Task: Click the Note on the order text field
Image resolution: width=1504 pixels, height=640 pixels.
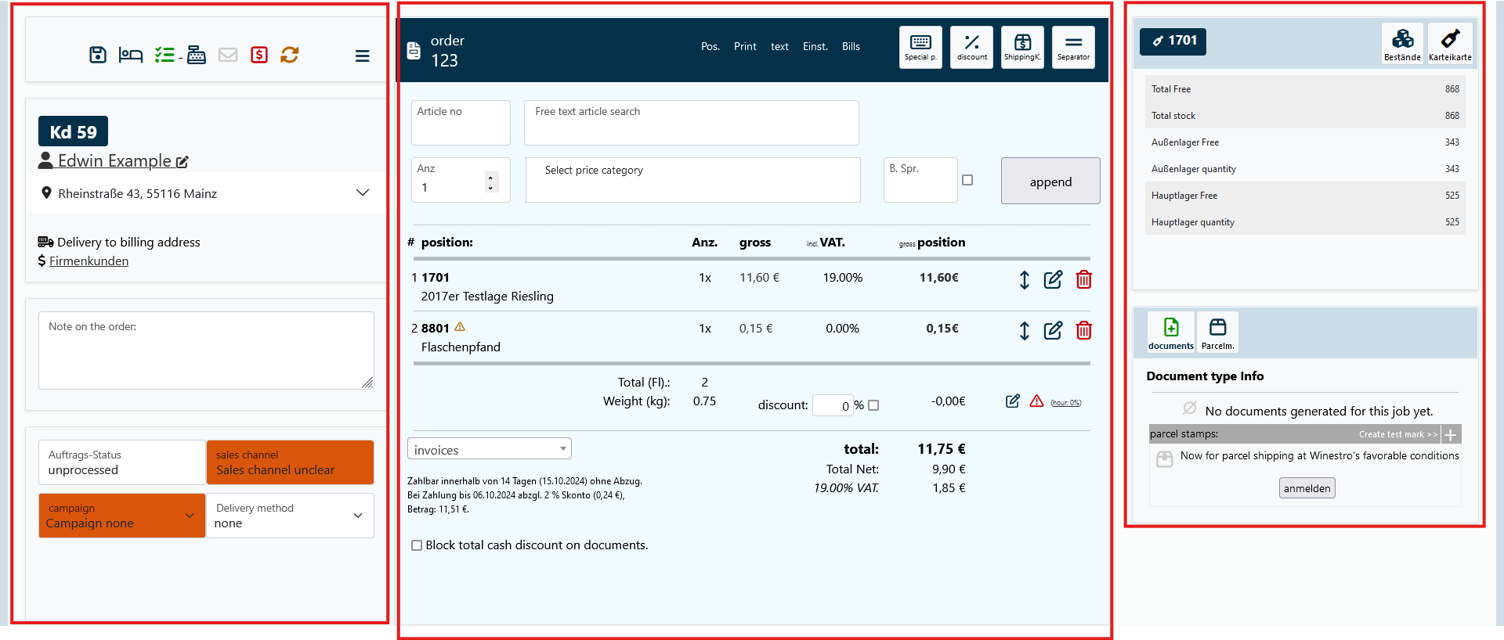Action: coord(206,351)
